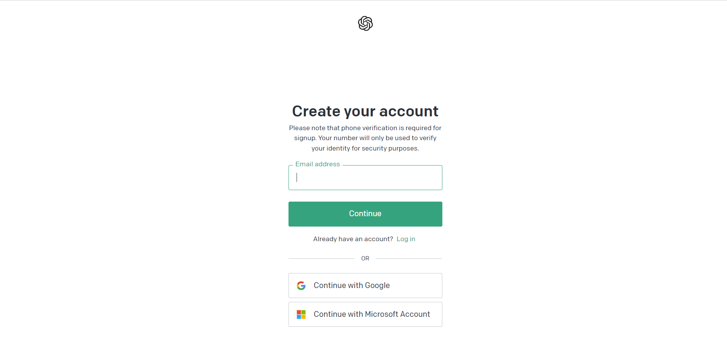Click the Continue with Google text label
Image resolution: width=727 pixels, height=341 pixels.
352,285
